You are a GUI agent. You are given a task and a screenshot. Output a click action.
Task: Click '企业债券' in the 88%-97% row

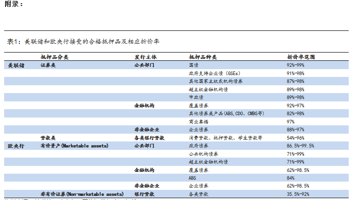pos(198,129)
